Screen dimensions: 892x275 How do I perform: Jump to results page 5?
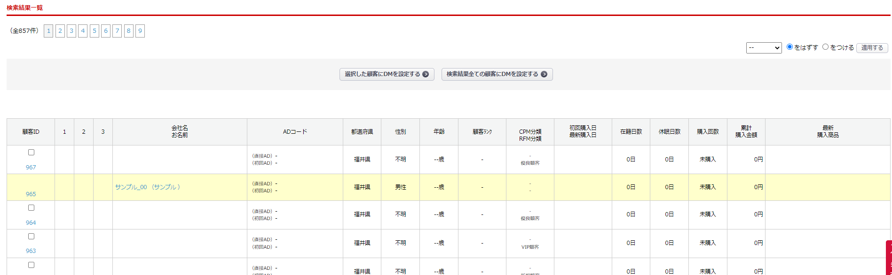point(95,31)
